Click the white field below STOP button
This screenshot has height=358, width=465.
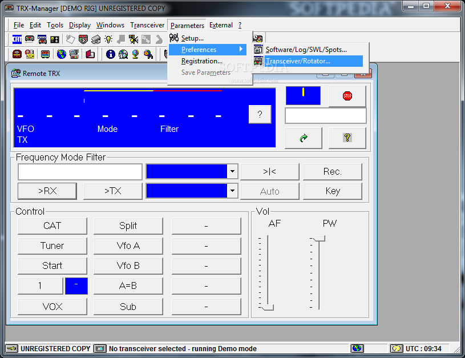pos(326,115)
